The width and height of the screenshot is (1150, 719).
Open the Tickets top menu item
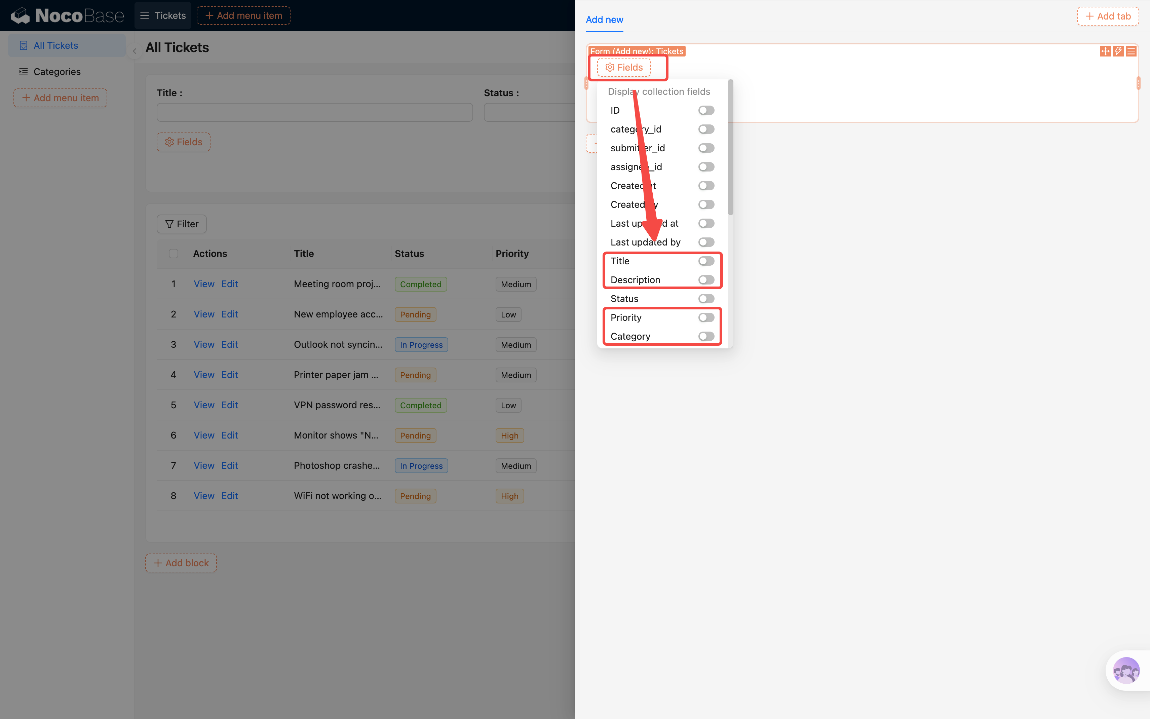[x=163, y=16]
